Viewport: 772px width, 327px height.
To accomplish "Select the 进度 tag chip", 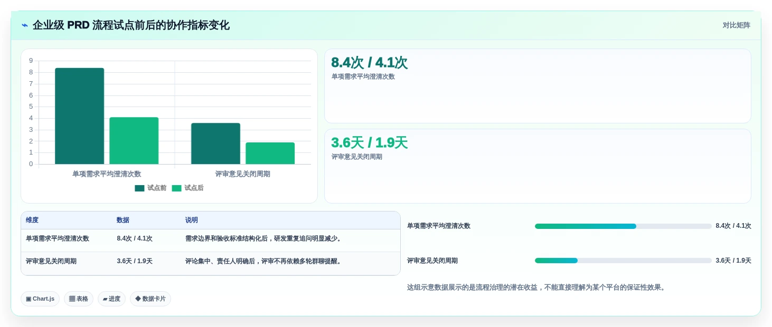I will pyautogui.click(x=111, y=299).
